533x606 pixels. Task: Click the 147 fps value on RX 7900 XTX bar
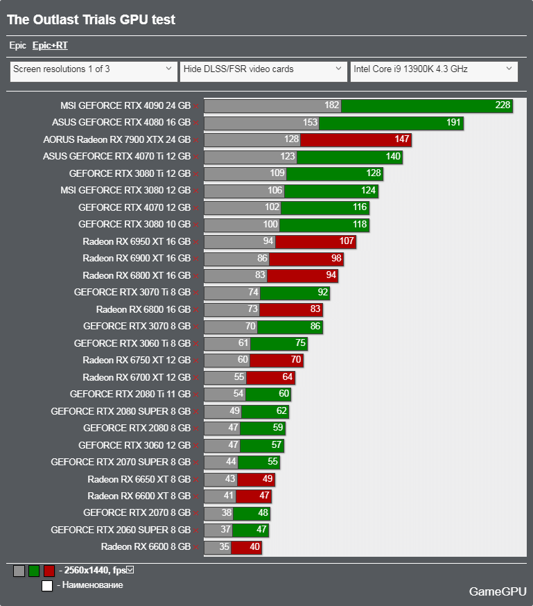pyautogui.click(x=402, y=139)
